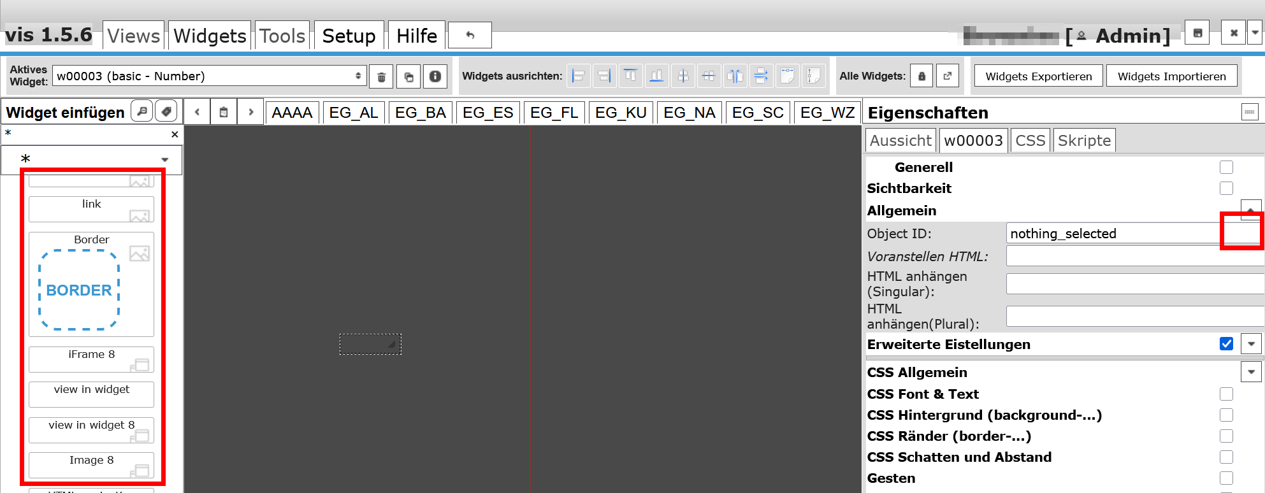Click Widgets Importieren button

pos(1171,76)
